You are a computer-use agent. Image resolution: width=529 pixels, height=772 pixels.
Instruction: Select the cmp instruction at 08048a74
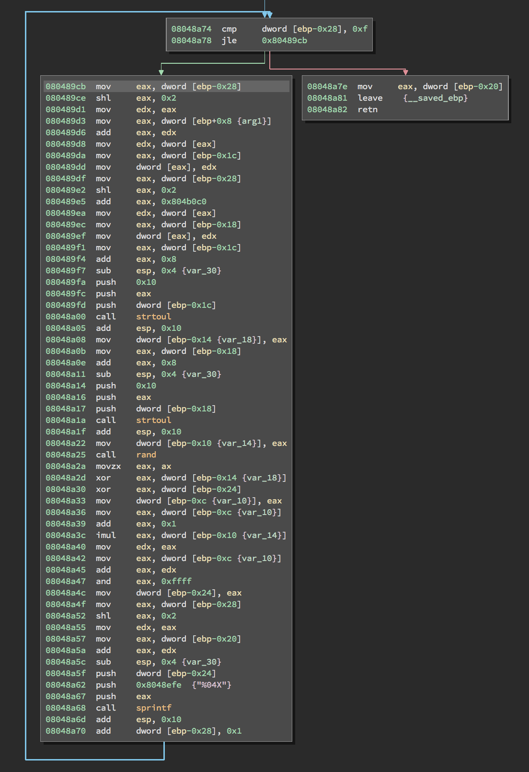pyautogui.click(x=269, y=29)
